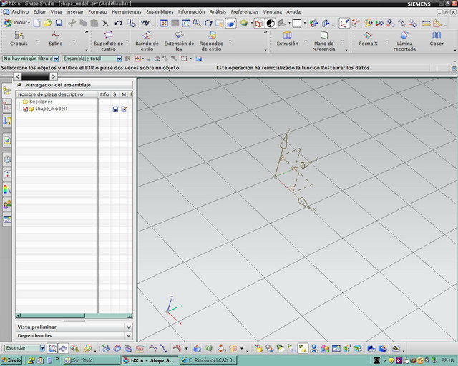Open the Ensamblajes menu
This screenshot has width=458, height=366.
click(159, 12)
